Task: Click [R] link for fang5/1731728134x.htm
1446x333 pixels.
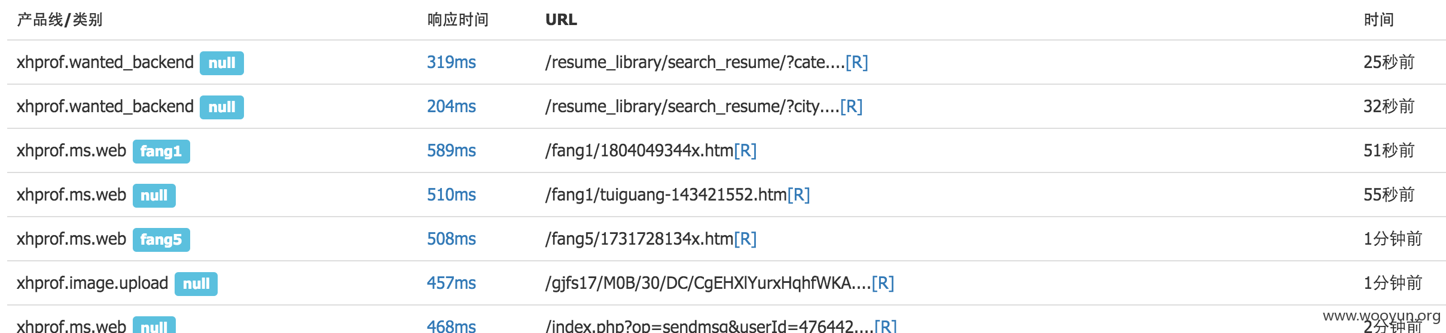Action: [x=745, y=239]
